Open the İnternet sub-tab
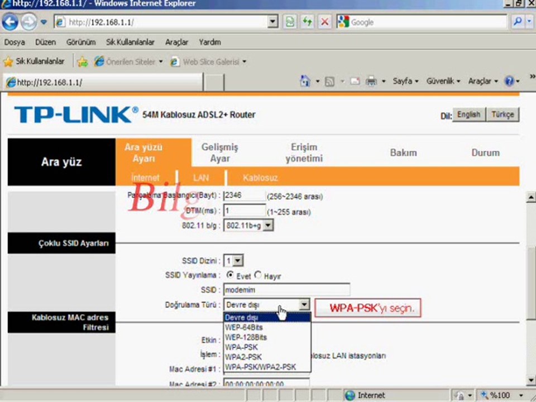Screen dimensions: 536x402 pyautogui.click(x=145, y=178)
